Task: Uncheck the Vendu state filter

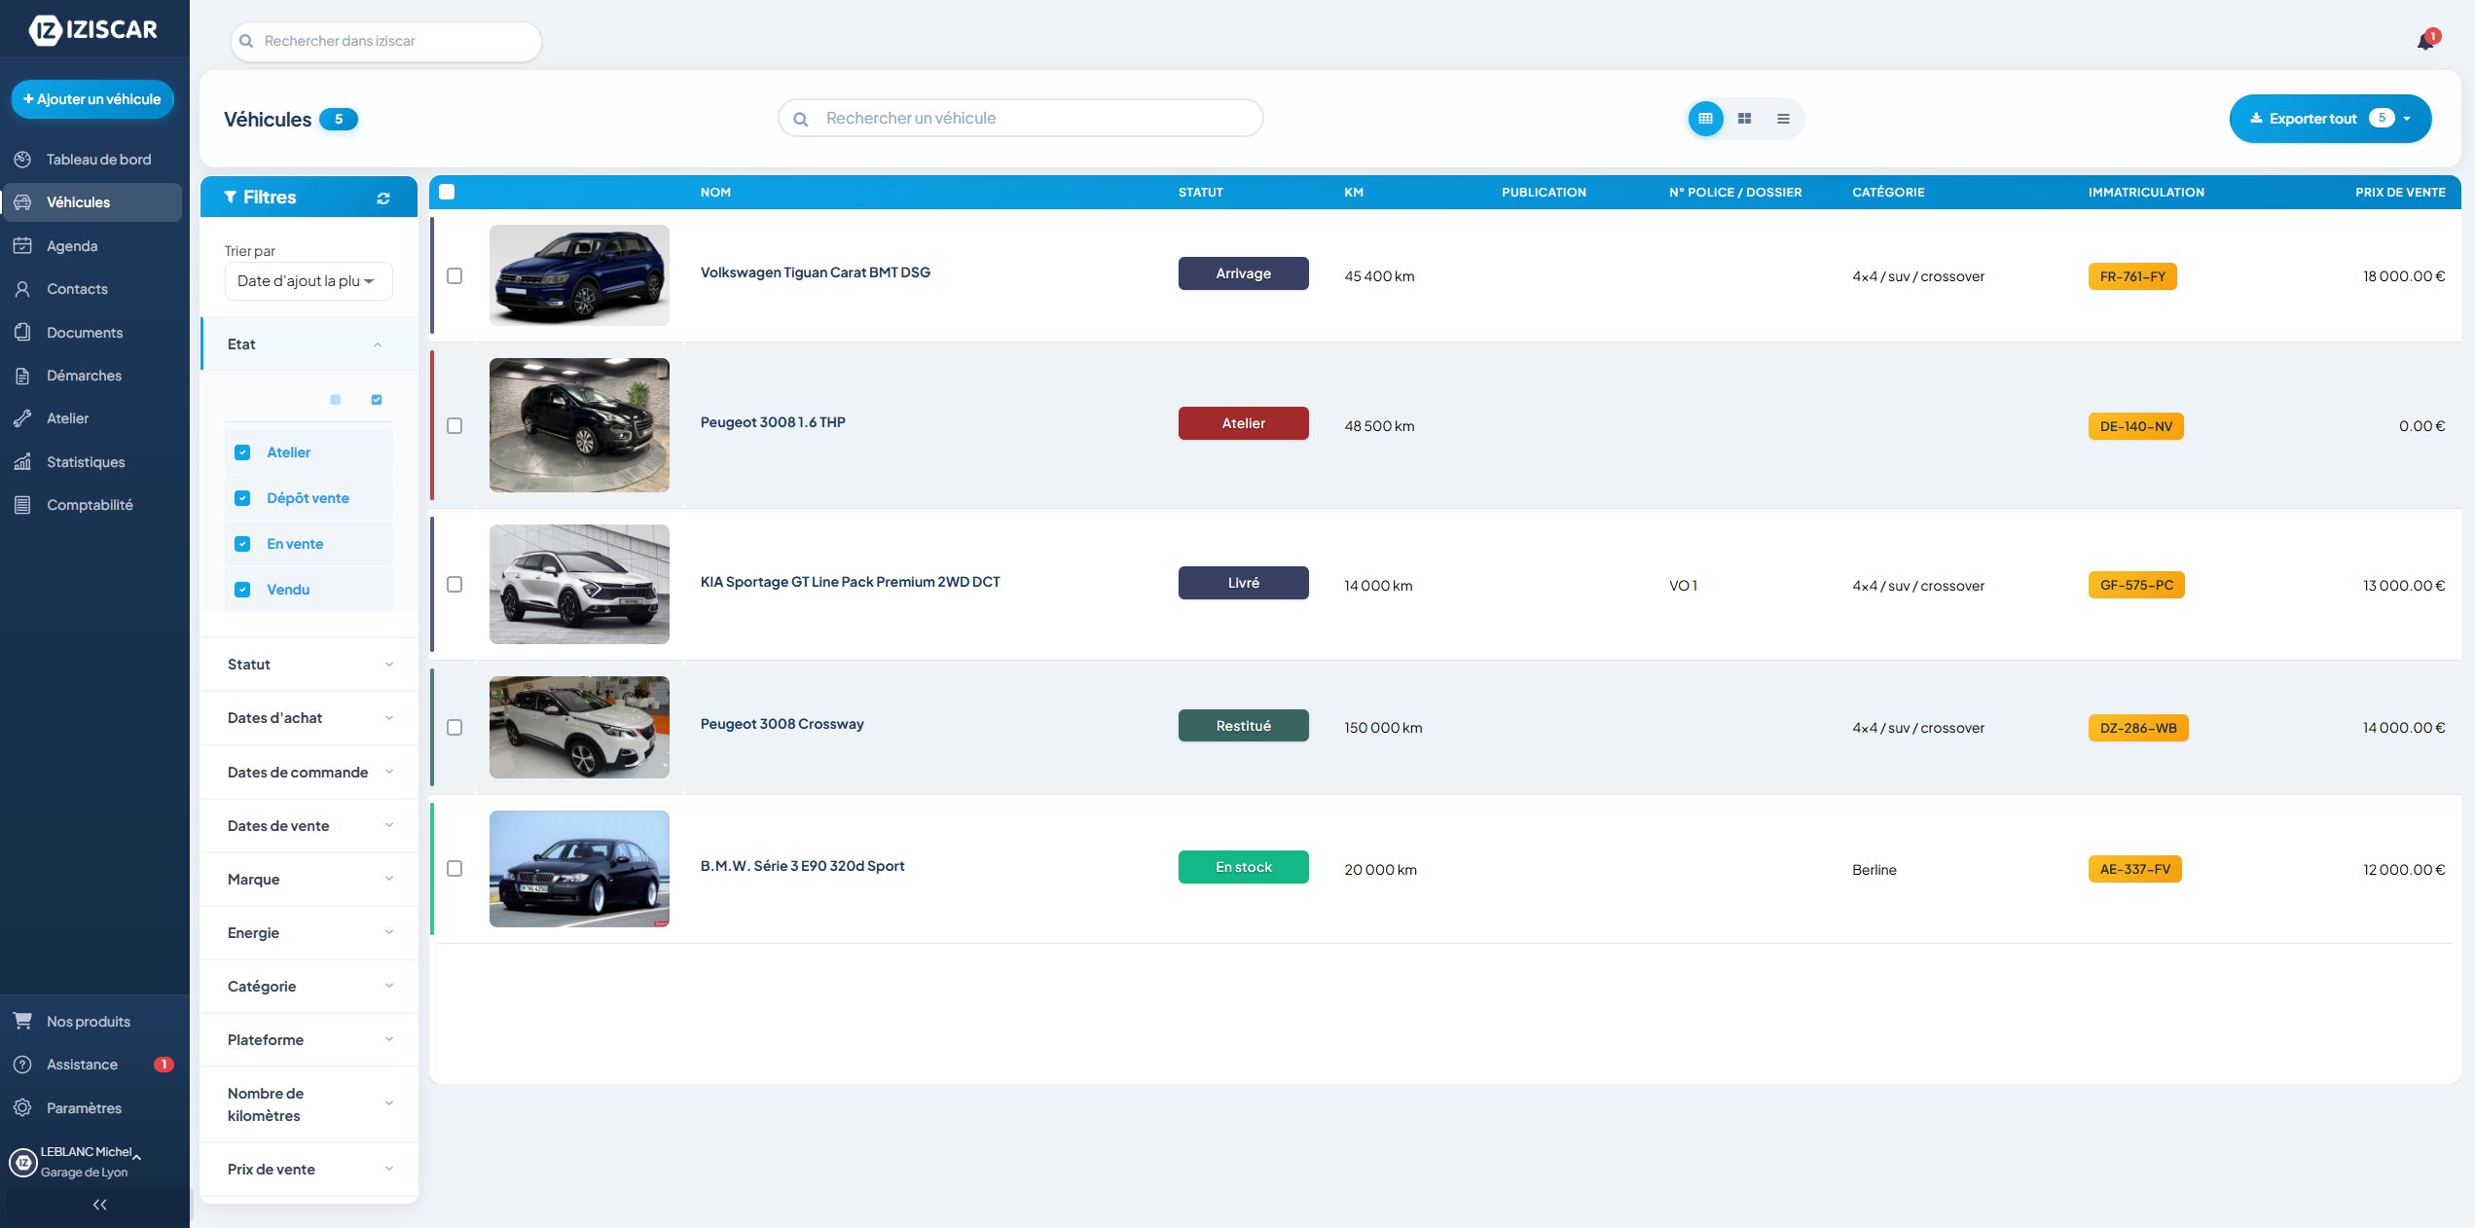Action: pyautogui.click(x=242, y=590)
